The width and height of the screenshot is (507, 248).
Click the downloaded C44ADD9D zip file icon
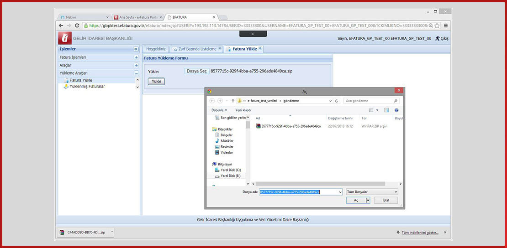62,232
